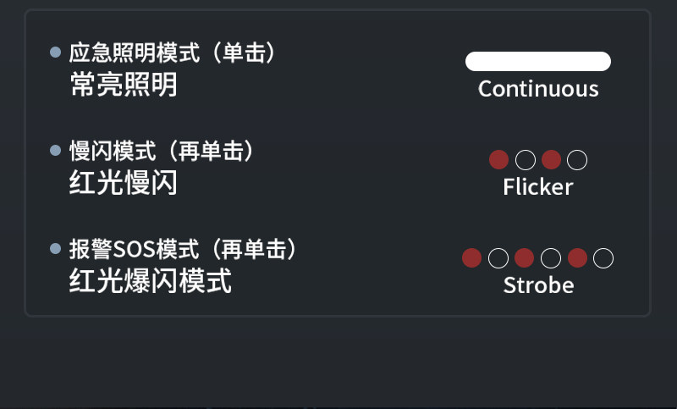This screenshot has height=409, width=677.
Task: Click the last hollow circle above Strobe
Action: tap(603, 258)
